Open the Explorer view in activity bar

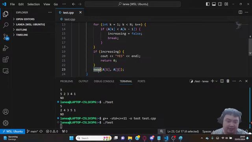pos(6,14)
